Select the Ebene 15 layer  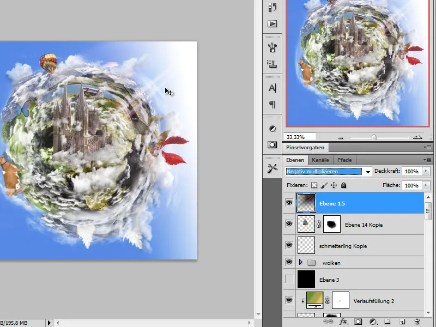coord(360,203)
